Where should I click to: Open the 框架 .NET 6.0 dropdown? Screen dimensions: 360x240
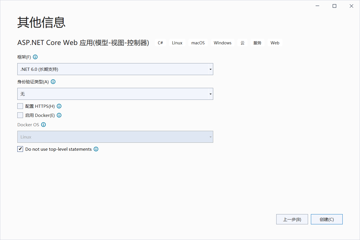coord(115,69)
